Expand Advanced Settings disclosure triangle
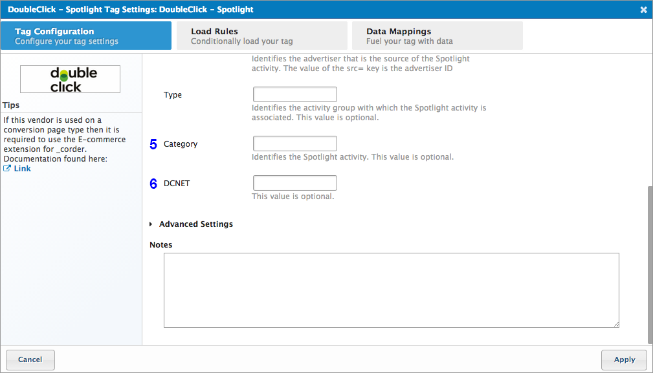Screen dimensions: 653x373 pos(151,224)
